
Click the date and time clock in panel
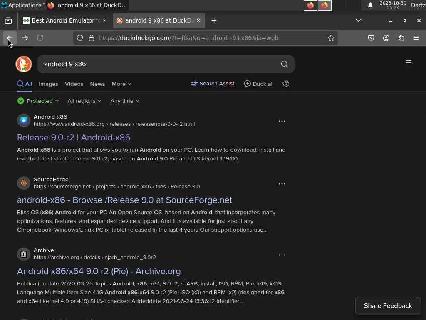point(393,5)
